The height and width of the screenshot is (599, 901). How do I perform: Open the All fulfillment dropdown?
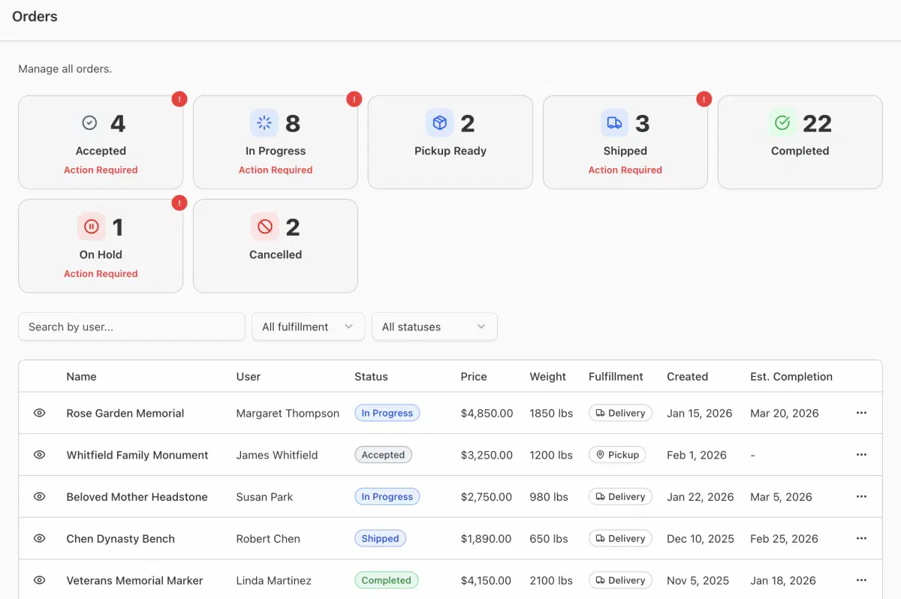coord(308,327)
